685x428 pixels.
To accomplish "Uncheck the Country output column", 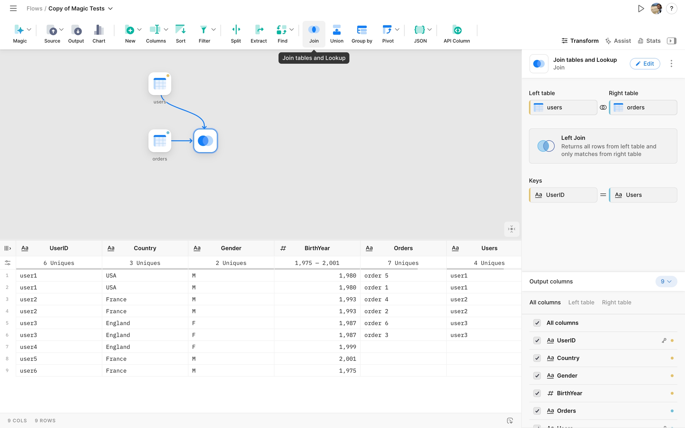I will click(537, 358).
